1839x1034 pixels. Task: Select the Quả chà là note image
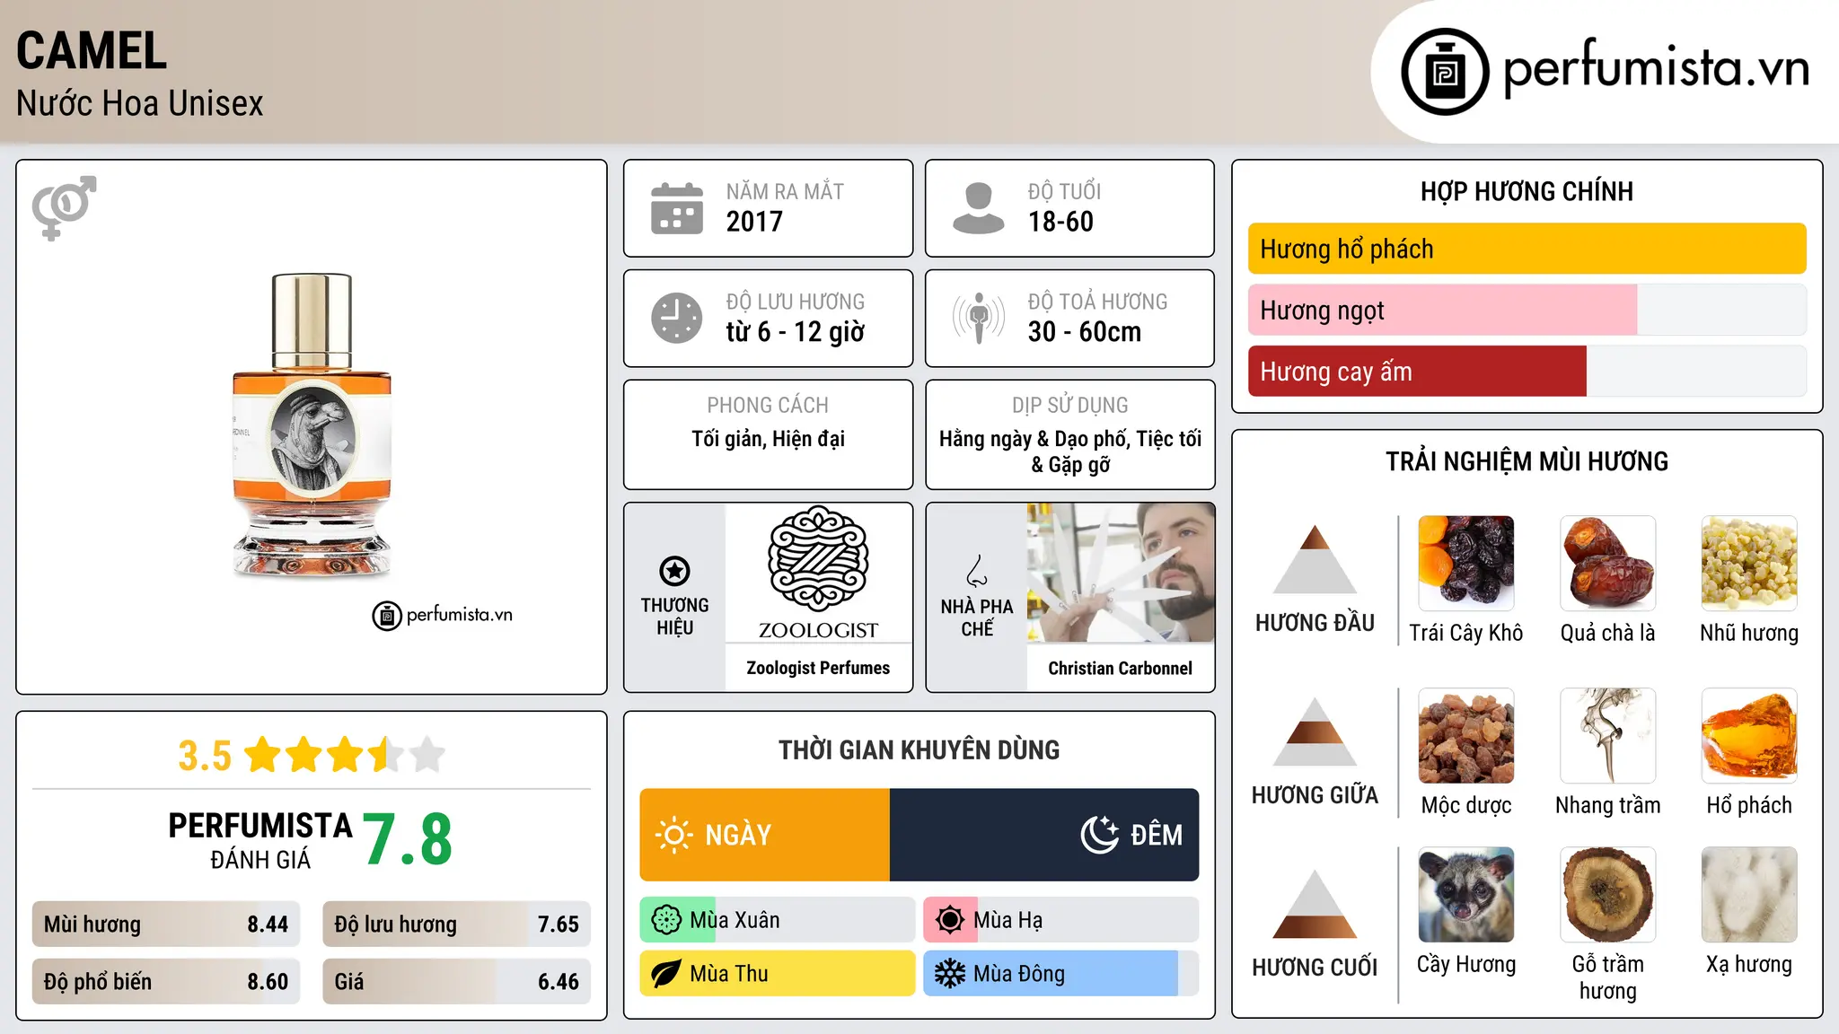1607,563
